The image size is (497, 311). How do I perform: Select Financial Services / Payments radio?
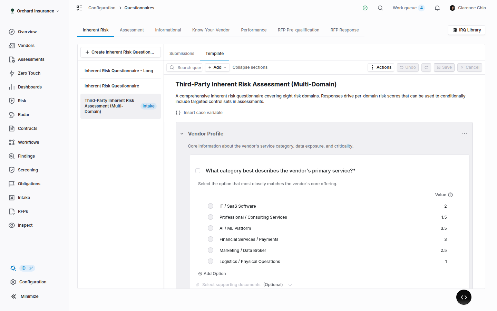211,239
